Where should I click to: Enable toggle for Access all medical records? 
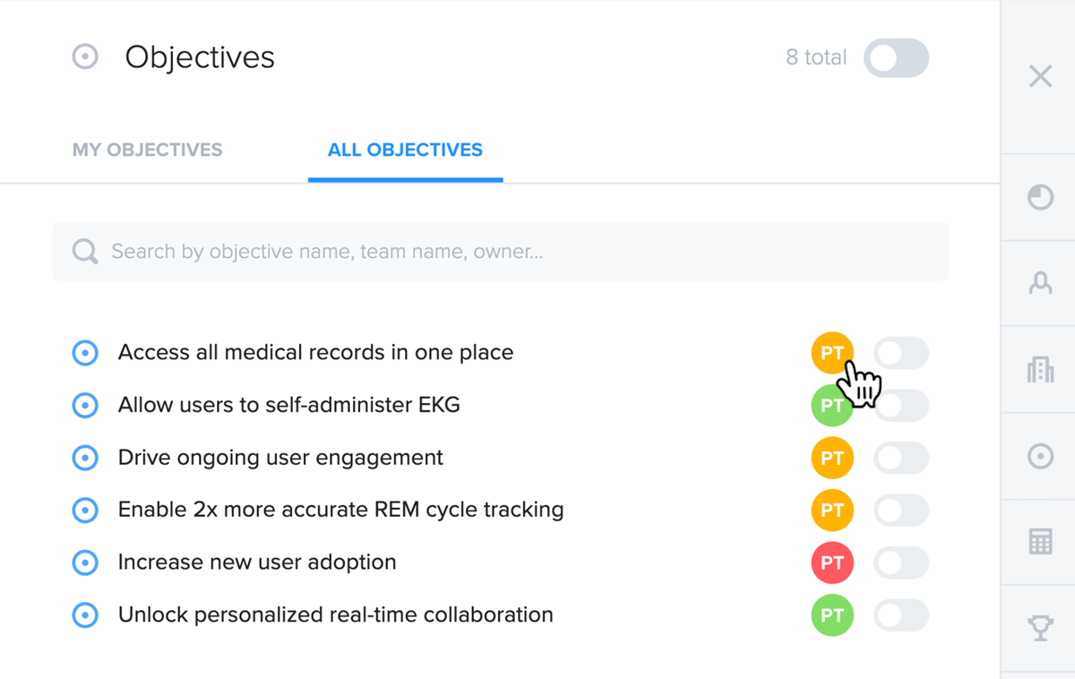(901, 353)
